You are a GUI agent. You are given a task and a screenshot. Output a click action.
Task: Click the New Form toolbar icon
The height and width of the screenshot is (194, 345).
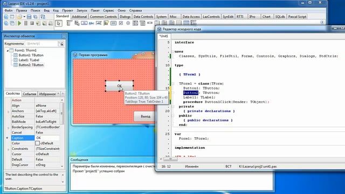coord(12,17)
